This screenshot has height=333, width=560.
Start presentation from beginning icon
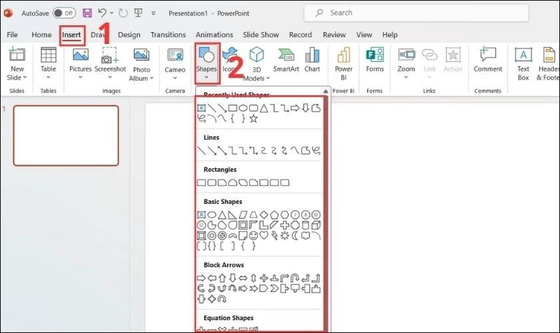click(138, 13)
